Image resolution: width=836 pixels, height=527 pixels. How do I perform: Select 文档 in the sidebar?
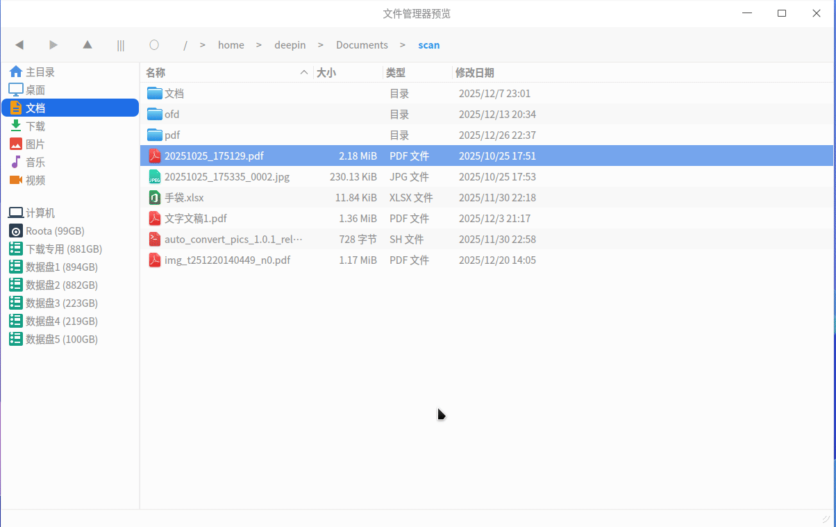(70, 108)
